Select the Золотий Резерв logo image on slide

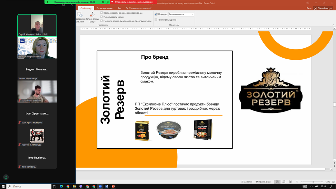[x=271, y=90]
